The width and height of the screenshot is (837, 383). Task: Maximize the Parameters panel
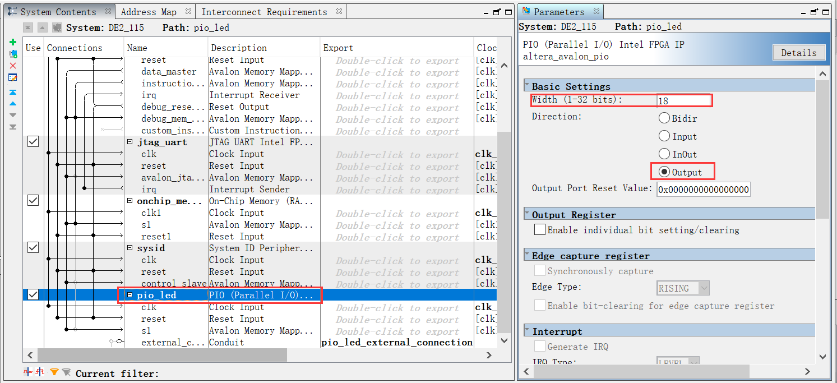click(x=825, y=12)
